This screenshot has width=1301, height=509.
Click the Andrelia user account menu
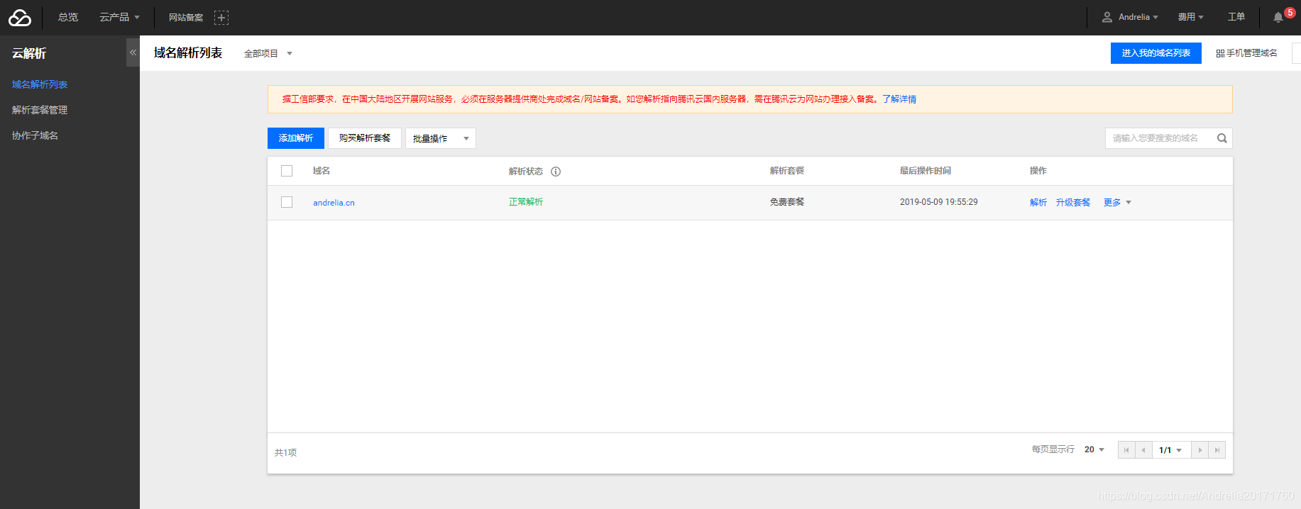[1130, 17]
